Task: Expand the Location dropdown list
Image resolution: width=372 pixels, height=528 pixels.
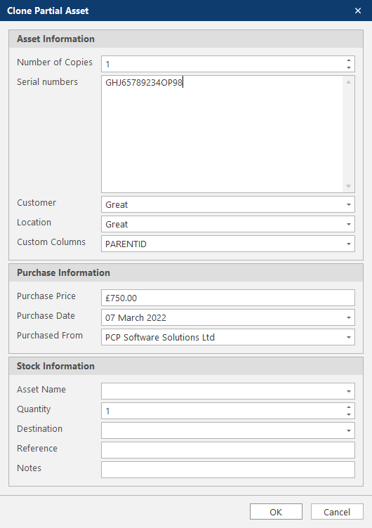Action: click(348, 224)
